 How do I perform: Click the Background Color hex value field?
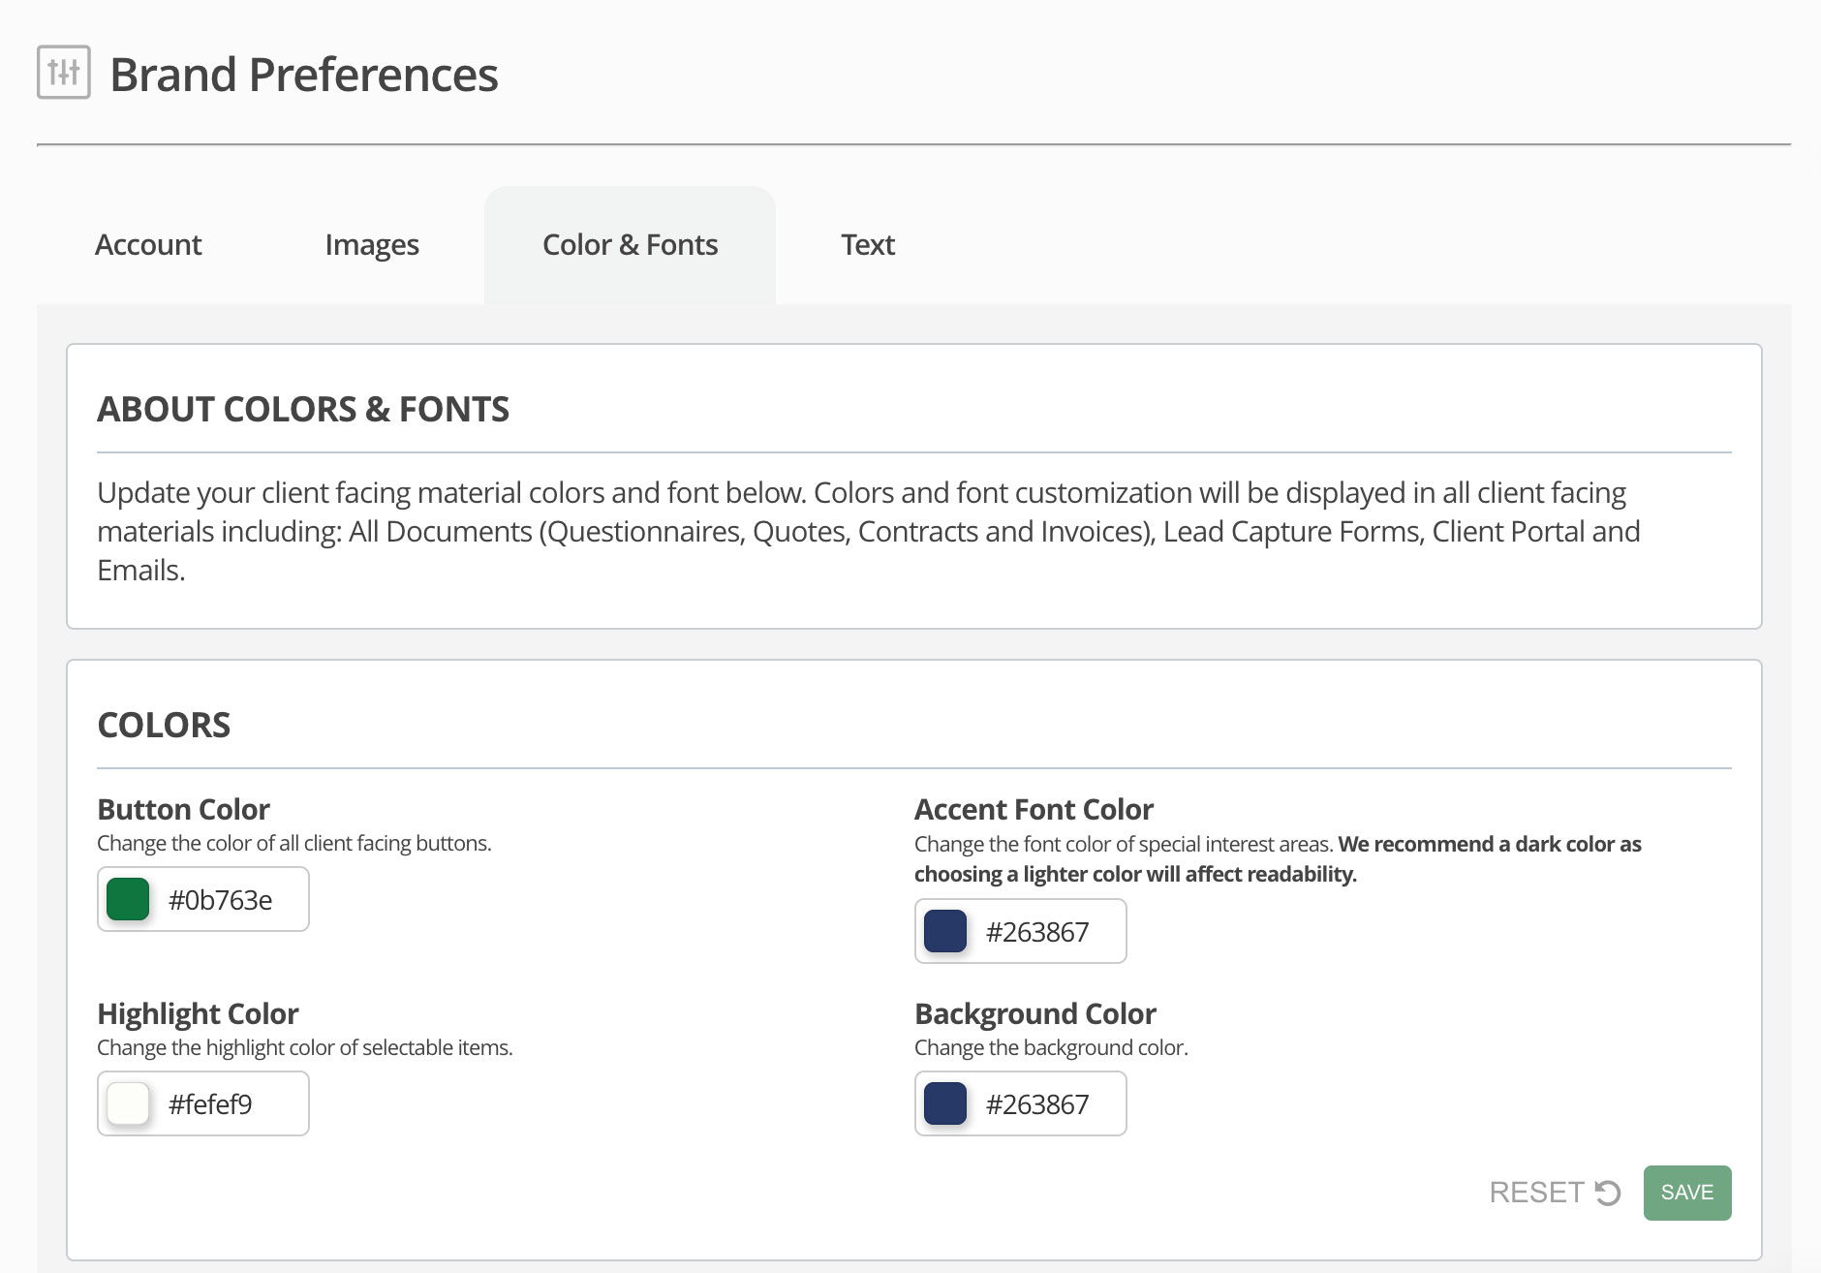(1048, 1104)
